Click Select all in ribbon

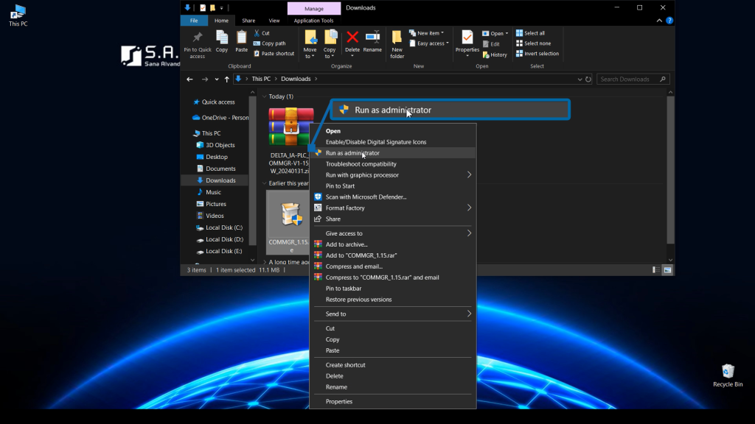coord(530,33)
